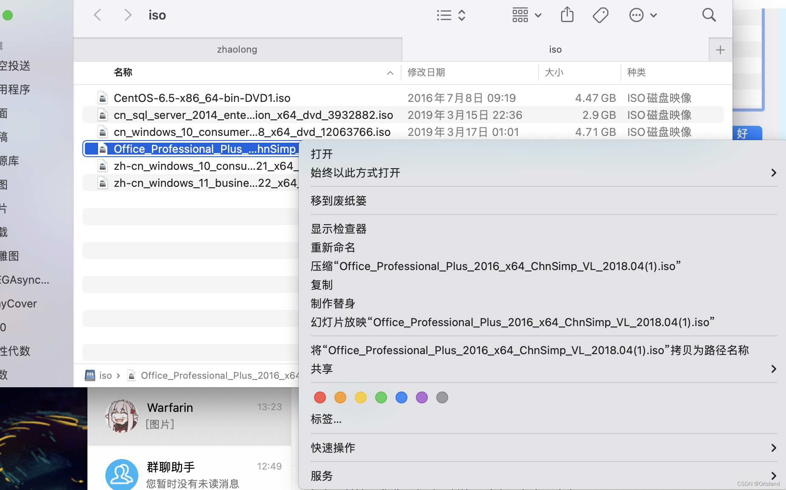The height and width of the screenshot is (490, 786).
Task: Switch to the zhaolong tab
Action: (x=237, y=50)
